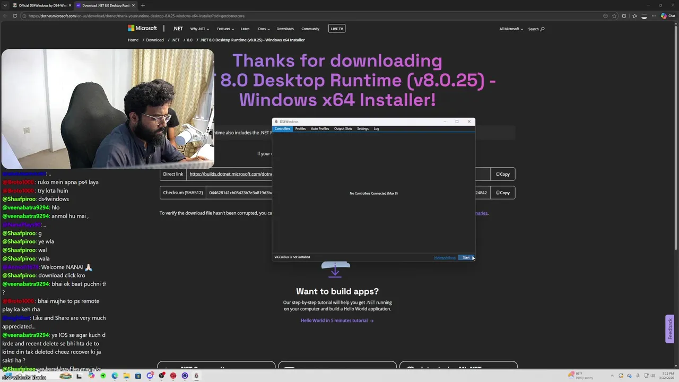The image size is (679, 382).
Task: Refresh the page
Action: (15, 16)
